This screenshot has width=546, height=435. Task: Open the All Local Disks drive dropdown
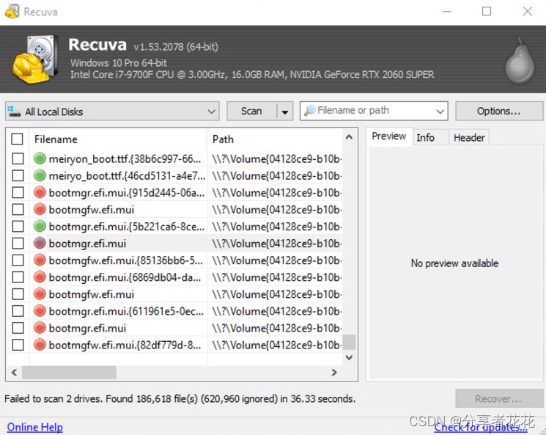click(112, 112)
